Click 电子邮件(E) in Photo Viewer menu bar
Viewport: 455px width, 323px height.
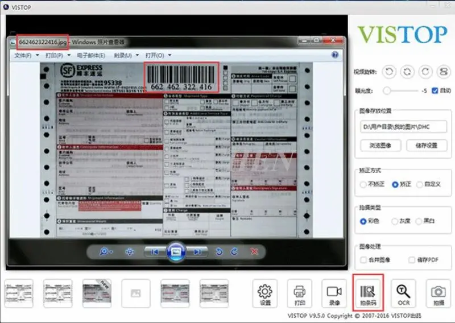click(91, 55)
